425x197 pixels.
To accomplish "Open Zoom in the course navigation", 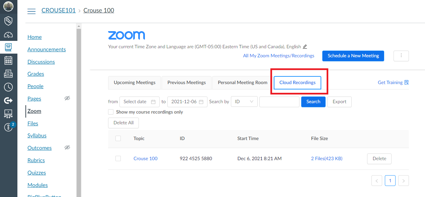I will 34,111.
